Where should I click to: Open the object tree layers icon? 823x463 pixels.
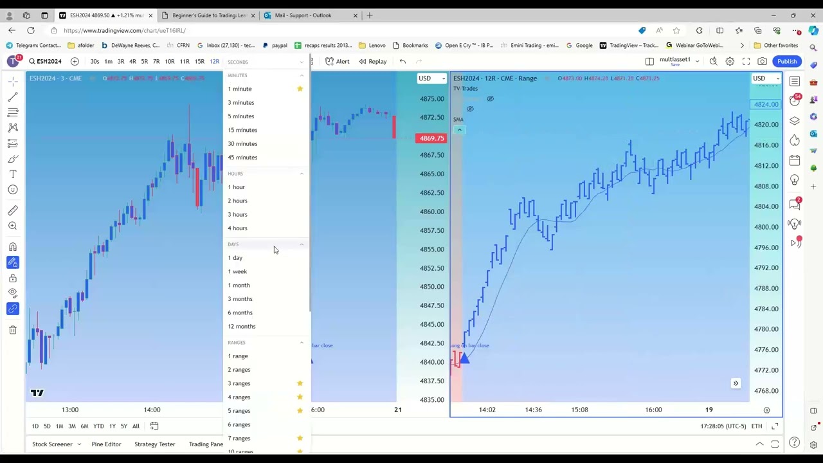pyautogui.click(x=795, y=121)
